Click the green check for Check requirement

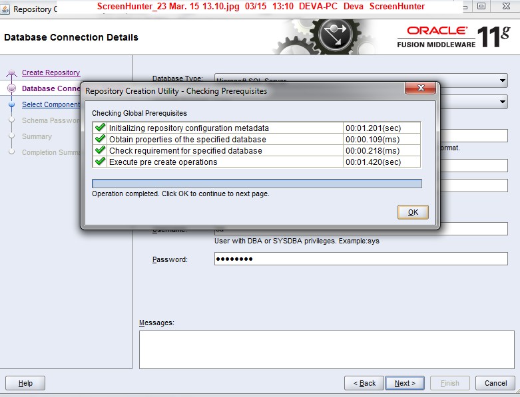100,150
